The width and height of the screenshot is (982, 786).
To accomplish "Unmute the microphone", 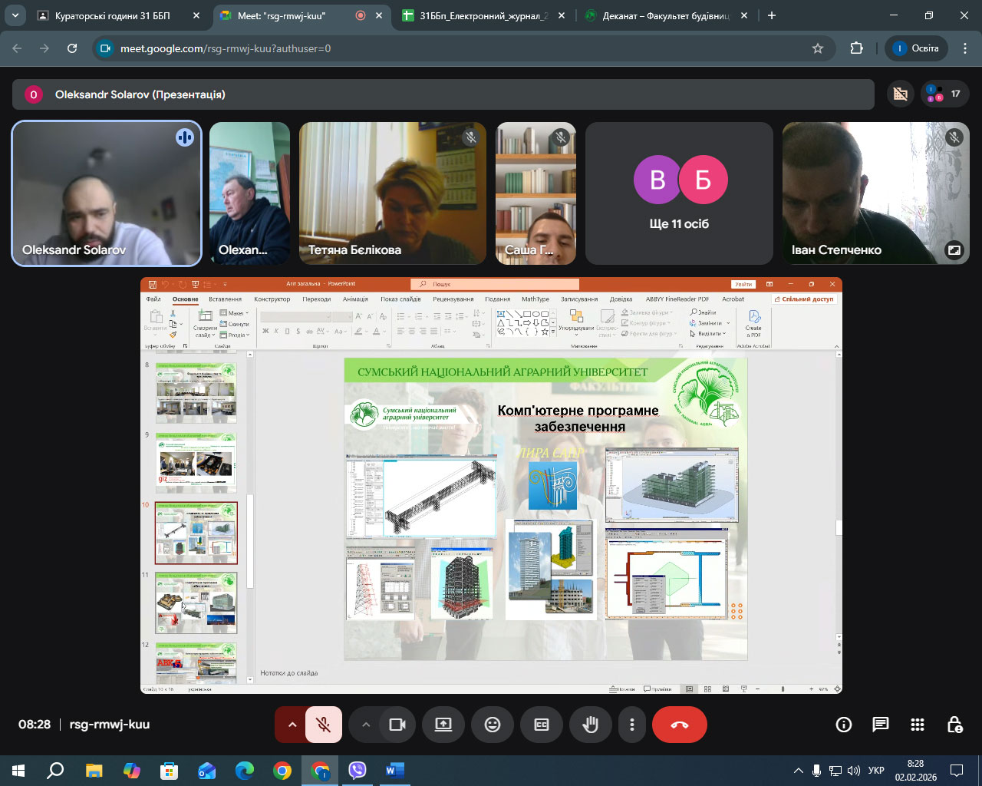I will click(x=324, y=725).
